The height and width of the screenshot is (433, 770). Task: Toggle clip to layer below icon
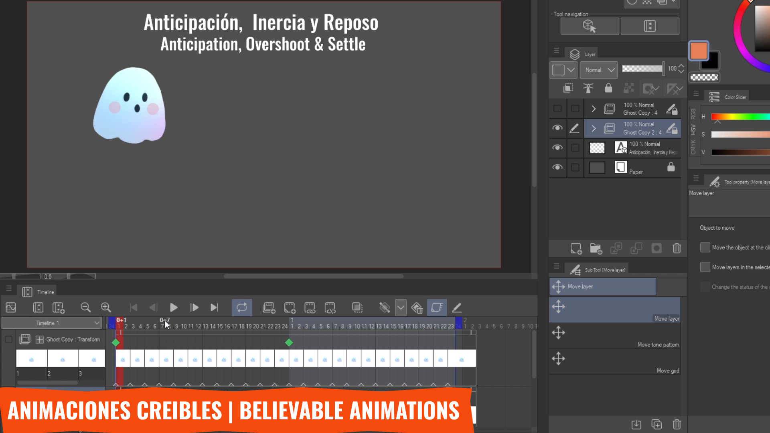coord(568,88)
